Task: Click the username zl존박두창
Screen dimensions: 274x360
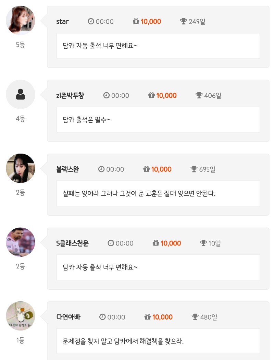Action: [70, 96]
